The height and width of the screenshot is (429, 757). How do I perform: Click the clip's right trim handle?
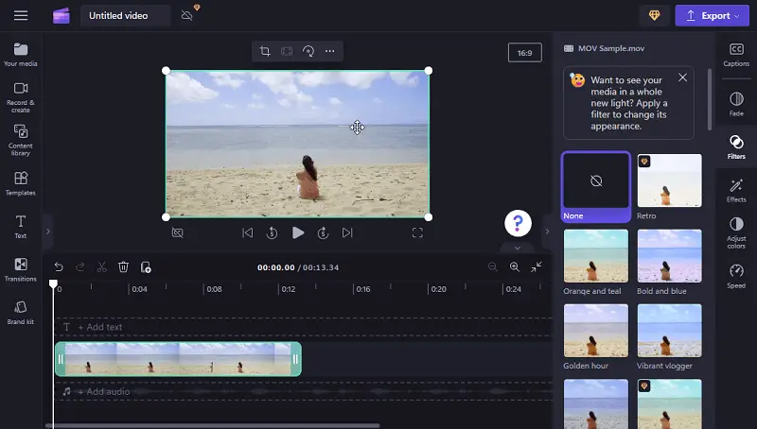point(295,359)
